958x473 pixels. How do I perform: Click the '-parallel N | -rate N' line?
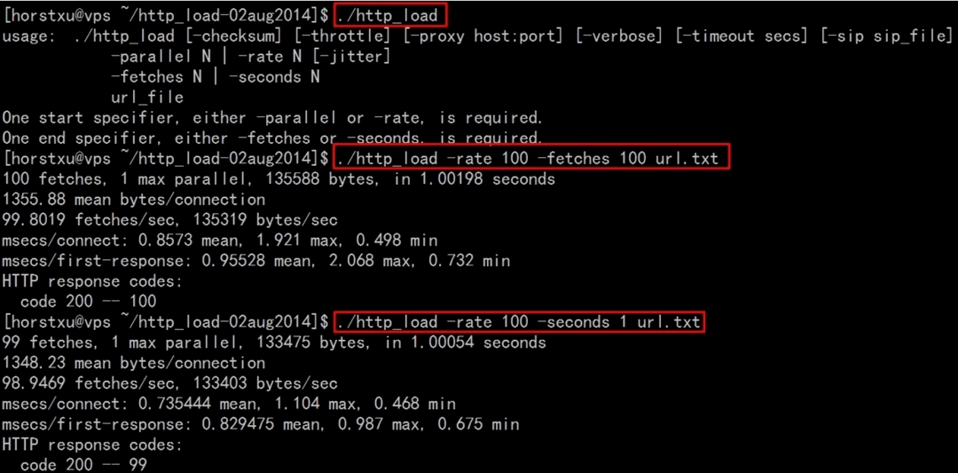click(250, 57)
